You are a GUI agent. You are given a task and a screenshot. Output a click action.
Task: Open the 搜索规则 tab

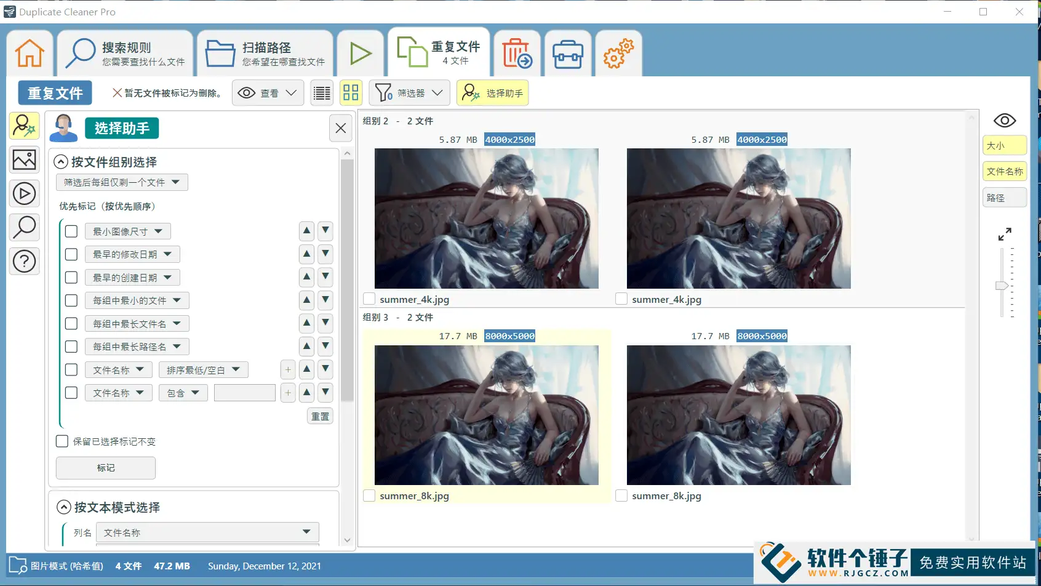point(125,54)
